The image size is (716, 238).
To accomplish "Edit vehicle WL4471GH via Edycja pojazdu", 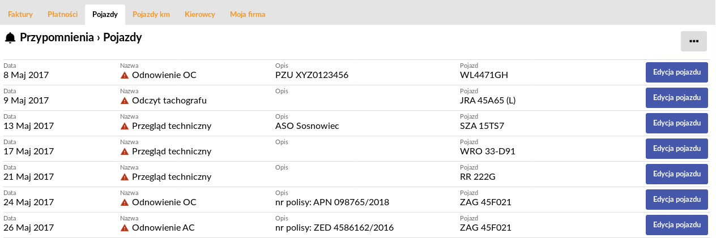I will [x=677, y=72].
